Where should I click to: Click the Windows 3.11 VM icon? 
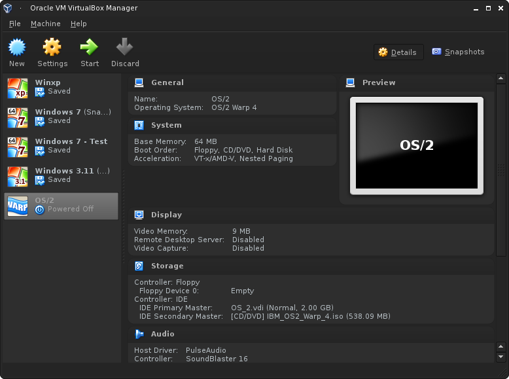[x=18, y=177]
